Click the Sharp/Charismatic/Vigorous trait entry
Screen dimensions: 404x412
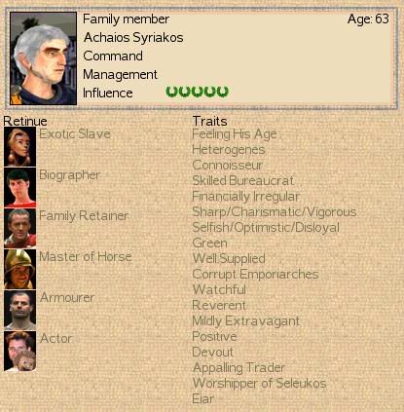(x=275, y=212)
